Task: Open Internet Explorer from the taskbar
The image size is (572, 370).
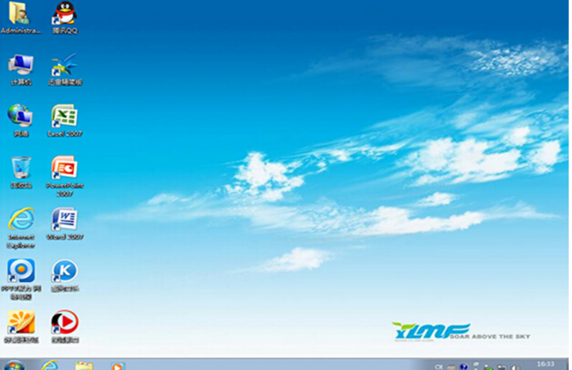Action: 50,365
